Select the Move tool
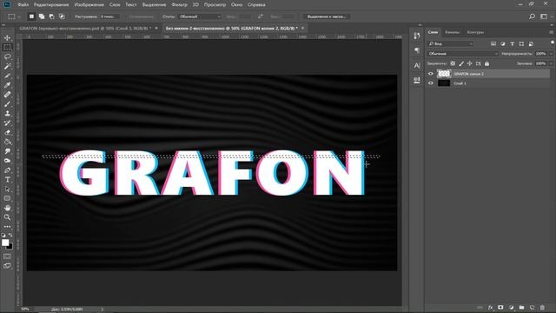This screenshot has height=313, width=556. [x=7, y=37]
